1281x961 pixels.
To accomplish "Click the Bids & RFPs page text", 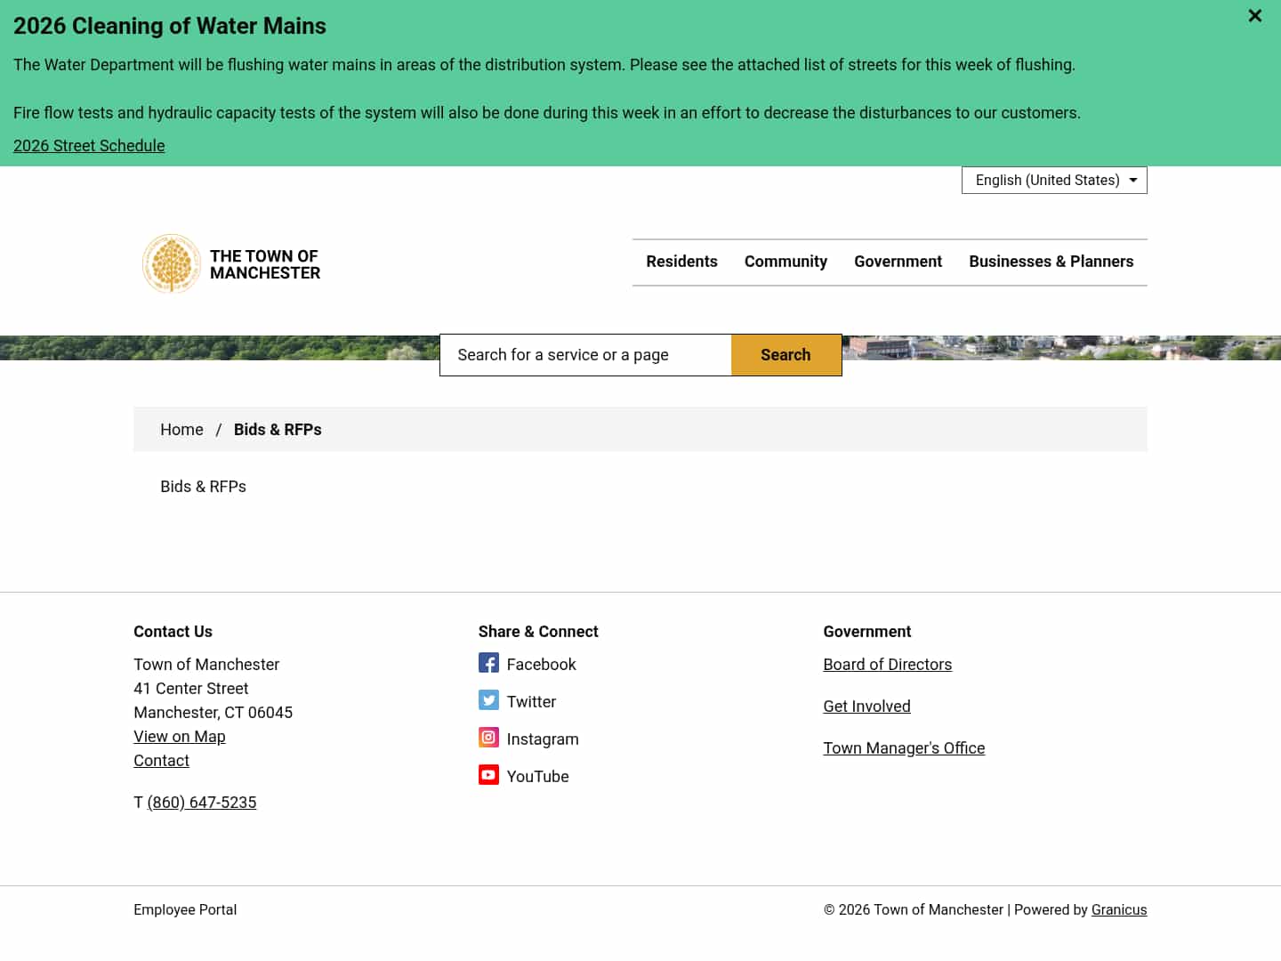I will [203, 487].
